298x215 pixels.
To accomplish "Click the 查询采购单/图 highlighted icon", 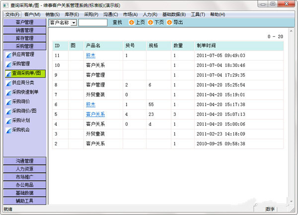I will [9, 74].
